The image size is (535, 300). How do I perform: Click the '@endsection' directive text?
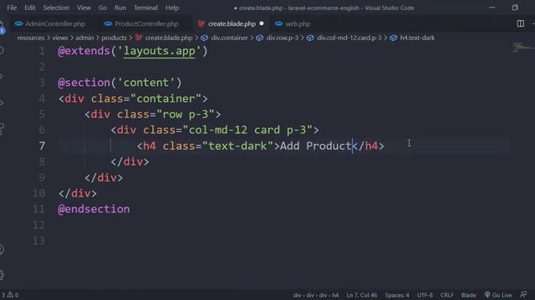94,209
